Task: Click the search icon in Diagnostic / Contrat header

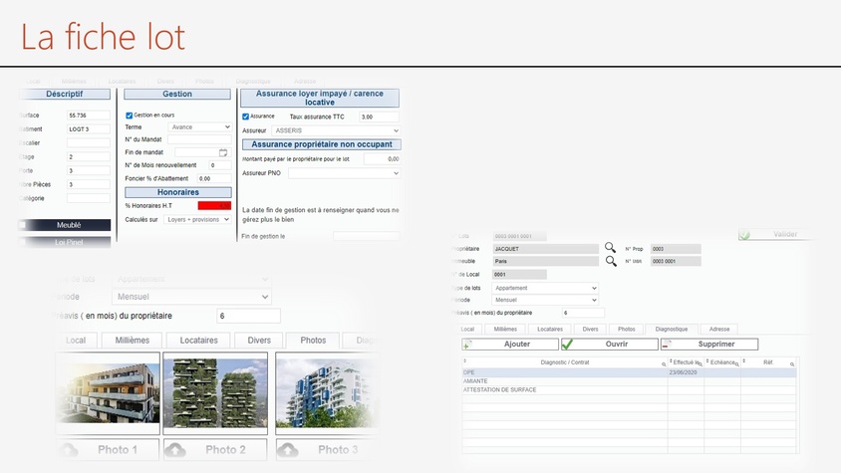Action: point(664,364)
